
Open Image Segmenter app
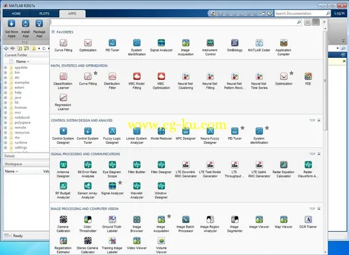pyautogui.click(x=234, y=224)
